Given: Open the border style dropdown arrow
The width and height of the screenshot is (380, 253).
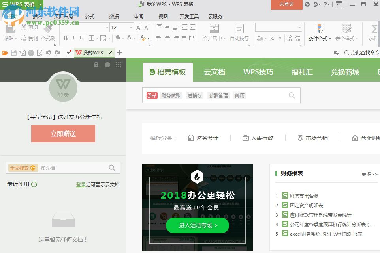Looking at the screenshot, I should (97, 38).
